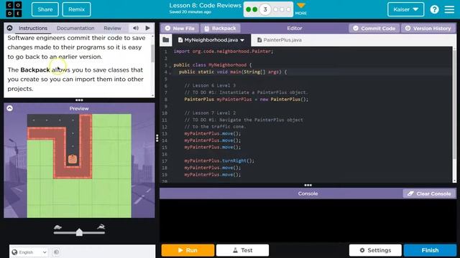
Task: Select current level 3 bubble
Action: point(265,9)
